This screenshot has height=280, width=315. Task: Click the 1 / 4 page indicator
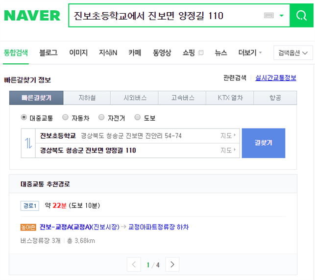tap(153, 265)
